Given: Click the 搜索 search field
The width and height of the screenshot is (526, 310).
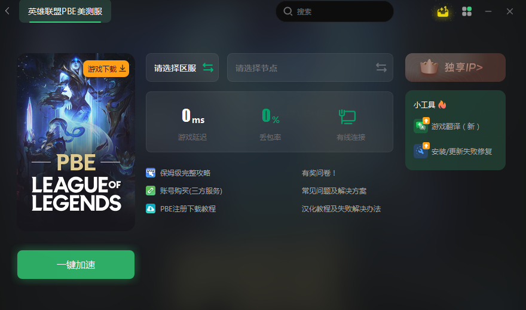Looking at the screenshot, I should coord(335,11).
